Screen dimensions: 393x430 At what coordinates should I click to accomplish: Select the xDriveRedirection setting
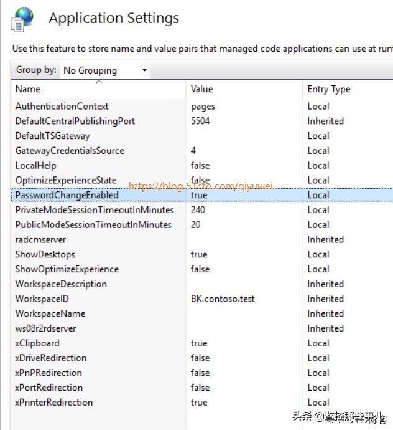tap(202, 358)
